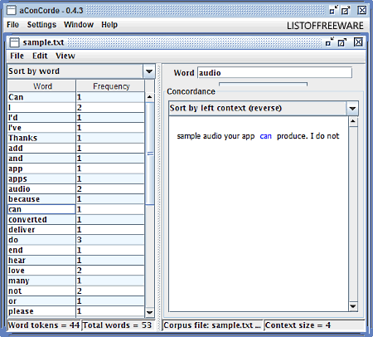Click the Frequency column header
The image size is (373, 337).
click(x=111, y=86)
